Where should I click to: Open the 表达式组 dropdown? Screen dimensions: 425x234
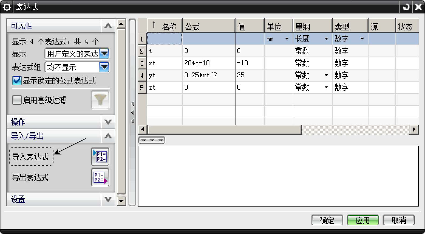pyautogui.click(x=104, y=67)
